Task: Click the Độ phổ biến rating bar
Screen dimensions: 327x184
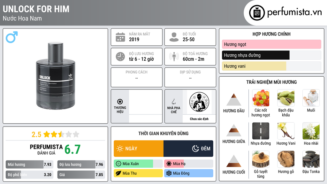Action: 29,175
